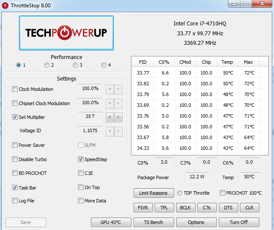Viewport: 274px width, 230px height.
Task: Open the C7s C-states window
Action: [x=207, y=208]
